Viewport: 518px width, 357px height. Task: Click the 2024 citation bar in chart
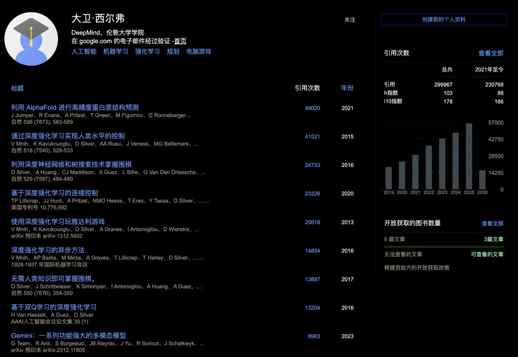[456, 161]
